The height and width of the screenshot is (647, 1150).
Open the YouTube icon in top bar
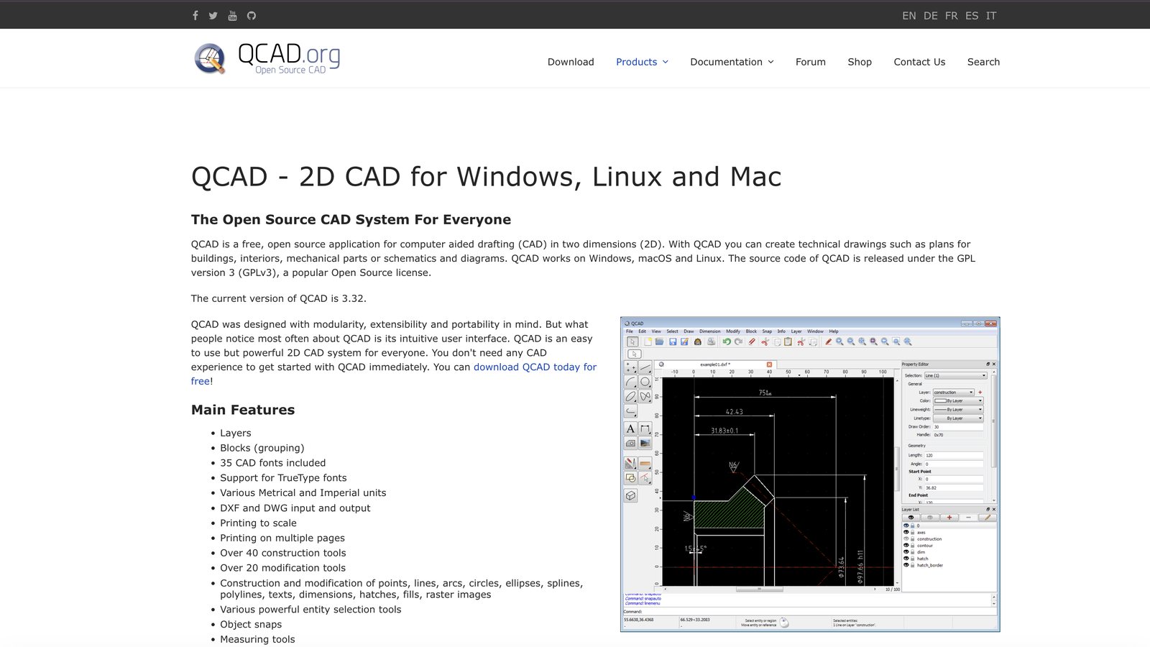pos(232,15)
